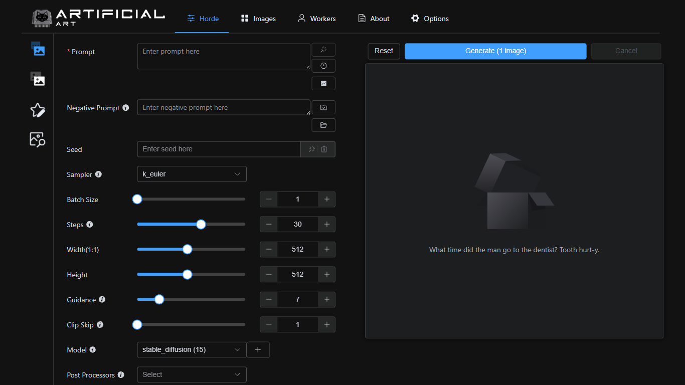The image size is (685, 385).
Task: Focus the Prompt text area
Action: click(x=224, y=56)
